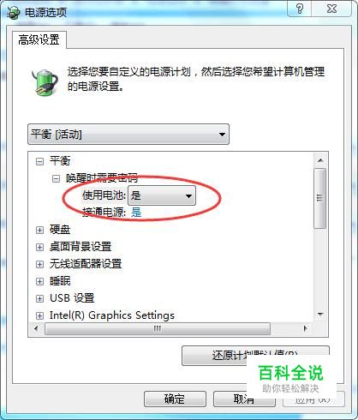Image resolution: width=358 pixels, height=420 pixels.
Task: Click the green battery power plan icon
Action: click(x=45, y=83)
